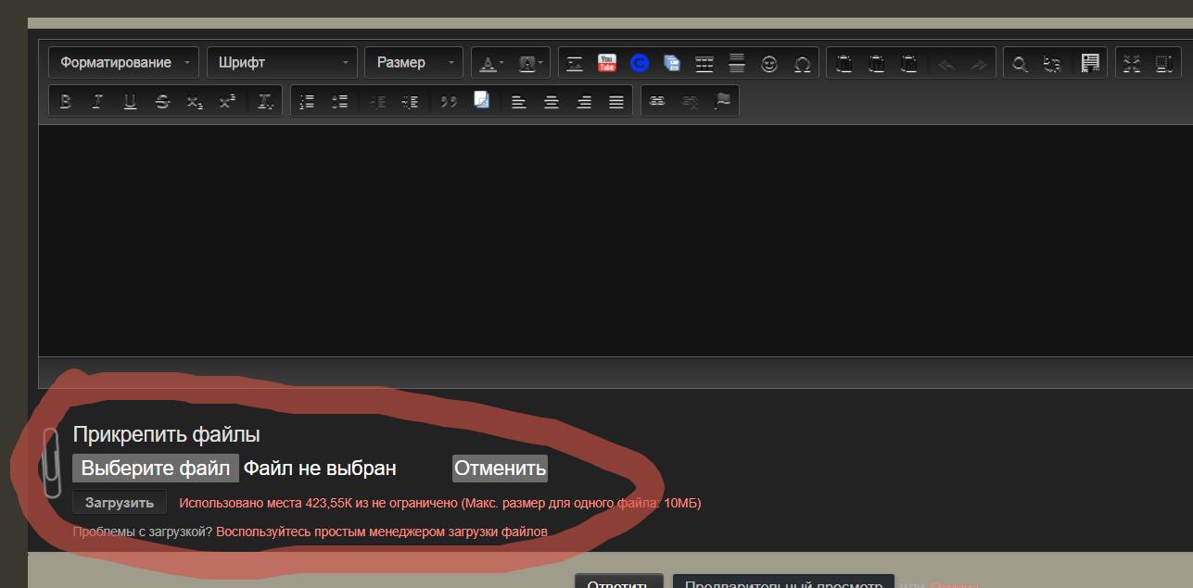The image size is (1193, 588).
Task: Center the text
Action: tap(552, 102)
